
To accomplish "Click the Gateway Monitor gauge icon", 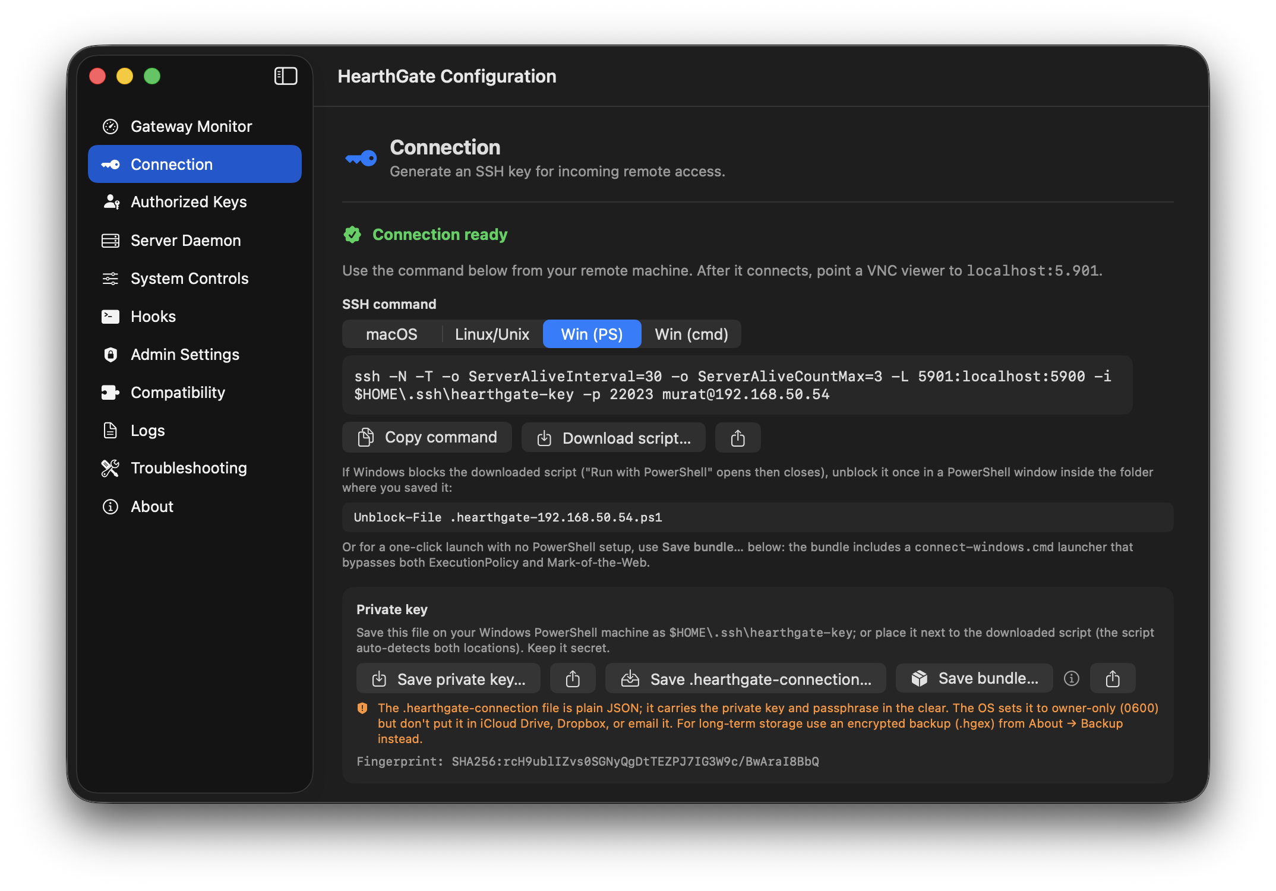I will coord(110,126).
